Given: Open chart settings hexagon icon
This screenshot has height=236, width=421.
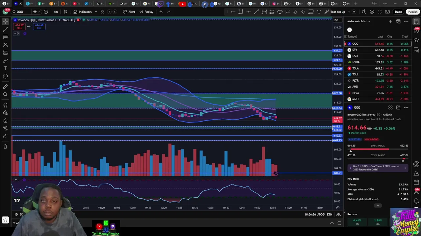Looking at the screenshot, I should pyautogui.click(x=372, y=12).
